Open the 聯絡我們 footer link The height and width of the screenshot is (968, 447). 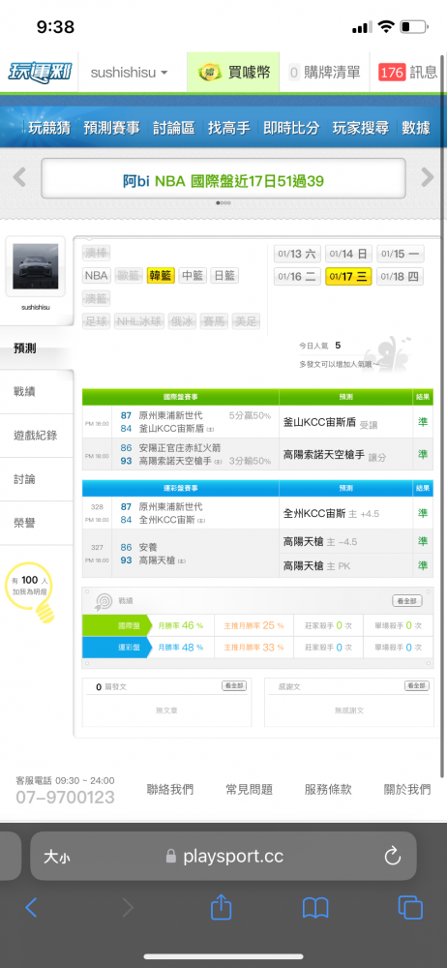point(169,789)
